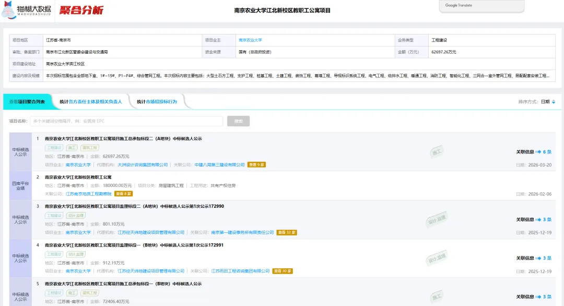Click the red 聚合分析 logo
The image size is (564, 306).
[81, 10]
